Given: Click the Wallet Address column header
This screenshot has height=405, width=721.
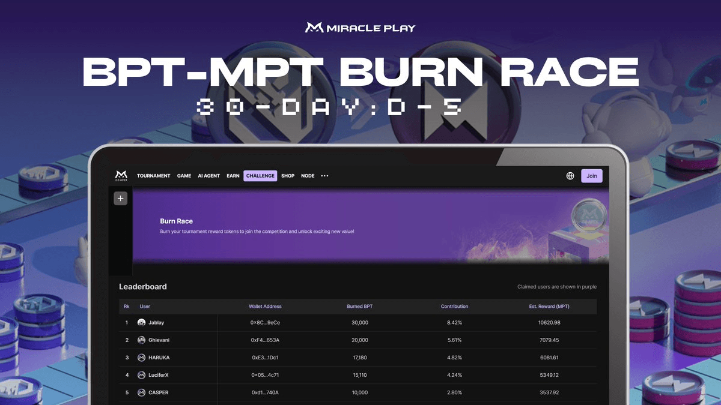Looking at the screenshot, I should click(265, 307).
